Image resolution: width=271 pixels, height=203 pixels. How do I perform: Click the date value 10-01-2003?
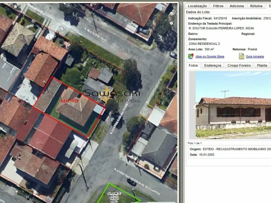click(x=207, y=155)
